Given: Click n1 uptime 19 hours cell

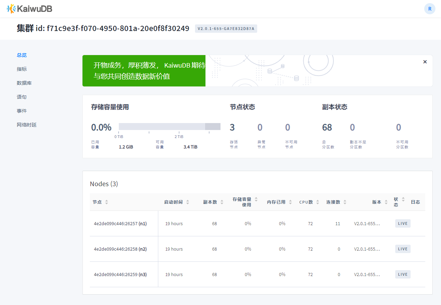Looking at the screenshot, I should click(x=174, y=223).
